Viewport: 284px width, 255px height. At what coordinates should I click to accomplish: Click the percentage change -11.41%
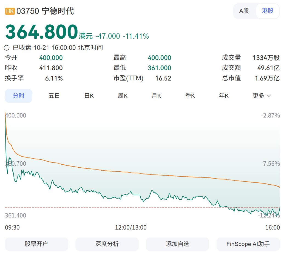point(136,36)
